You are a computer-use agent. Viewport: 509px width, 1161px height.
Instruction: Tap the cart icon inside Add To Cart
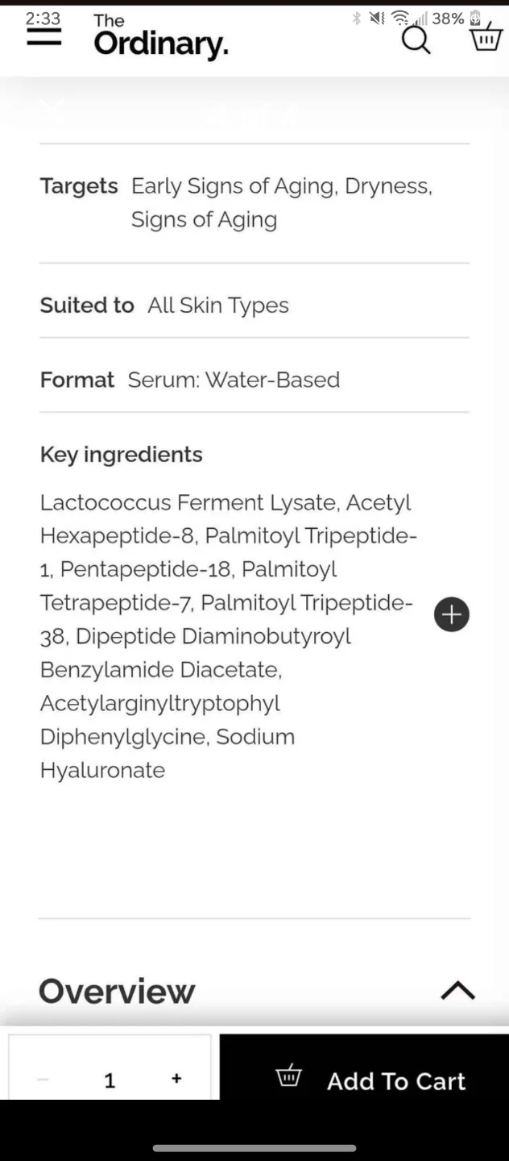(x=288, y=1076)
